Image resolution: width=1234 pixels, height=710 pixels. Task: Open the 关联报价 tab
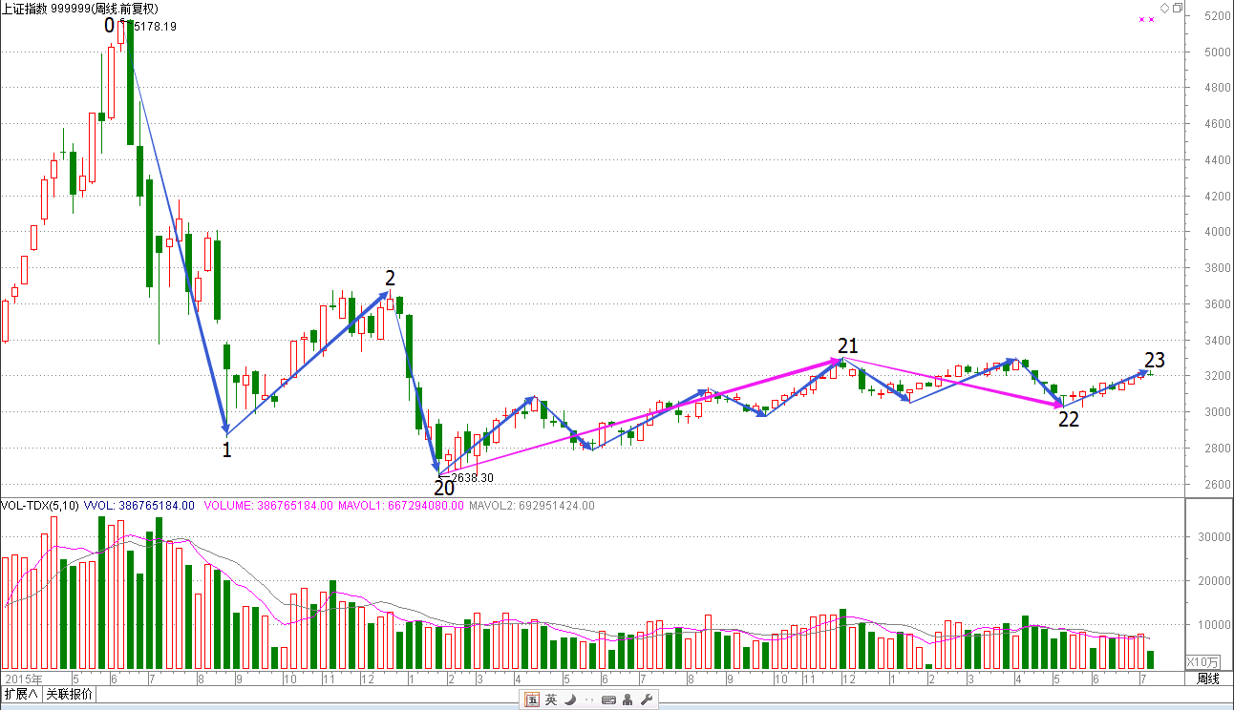point(70,695)
